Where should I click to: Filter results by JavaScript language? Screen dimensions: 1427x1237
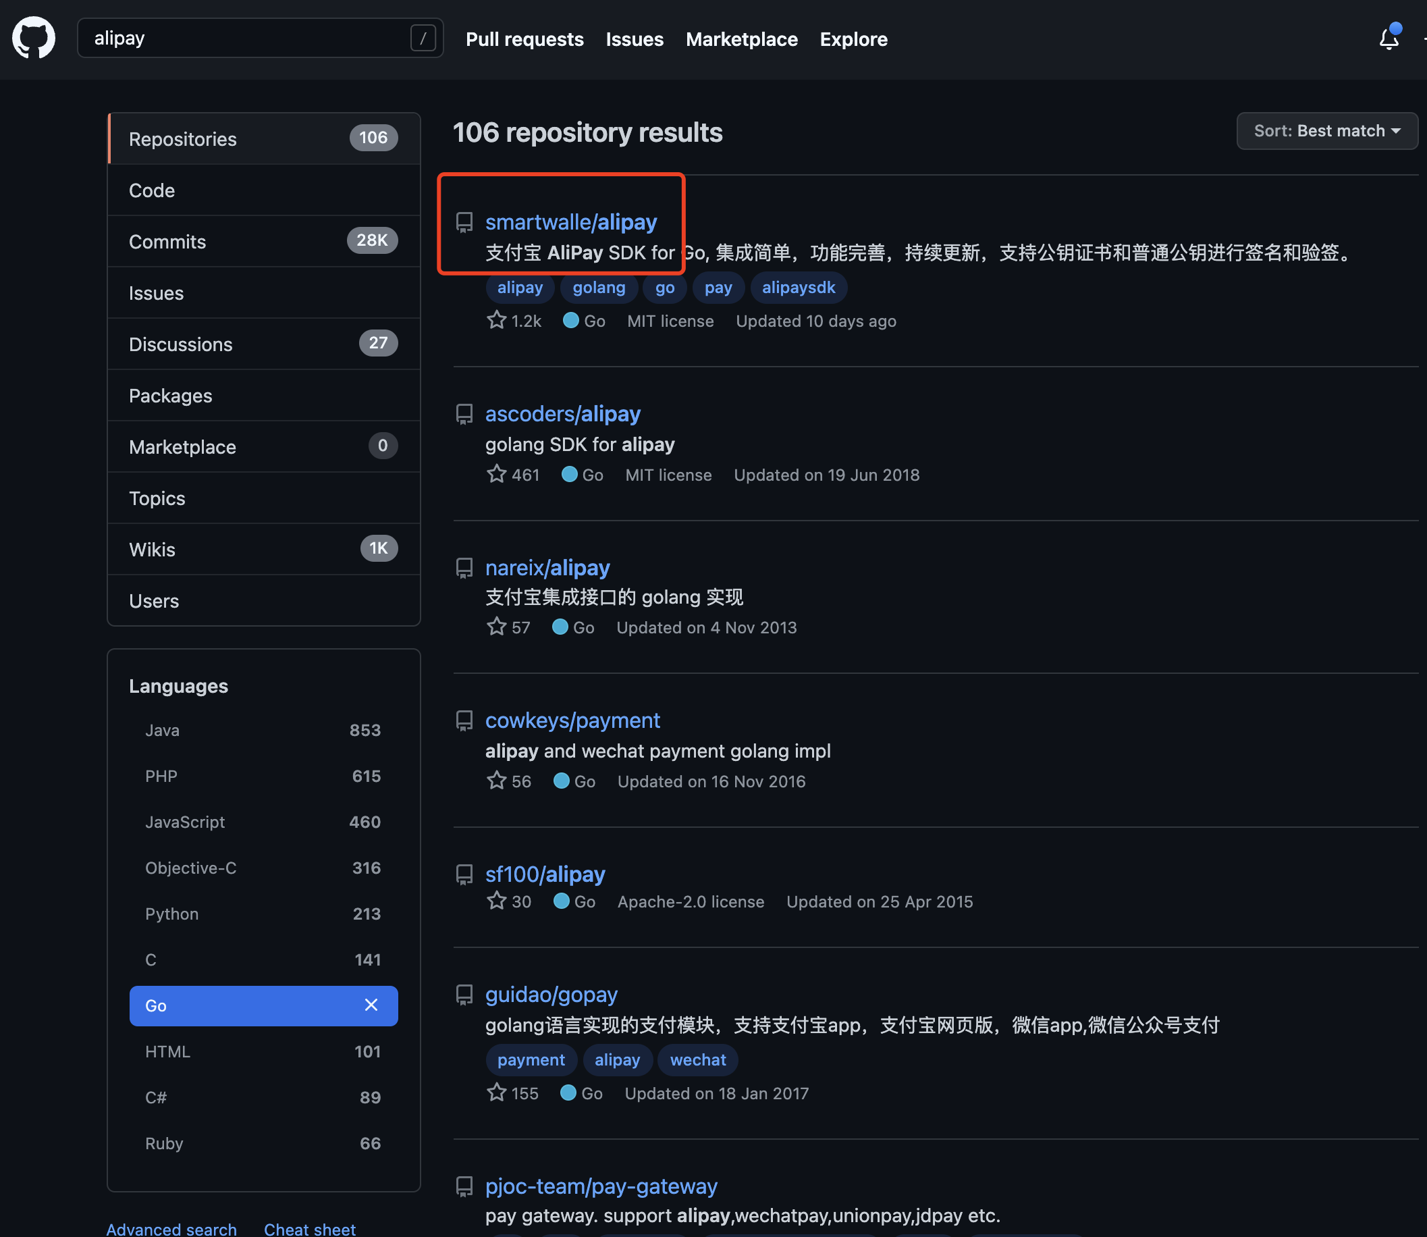click(263, 822)
